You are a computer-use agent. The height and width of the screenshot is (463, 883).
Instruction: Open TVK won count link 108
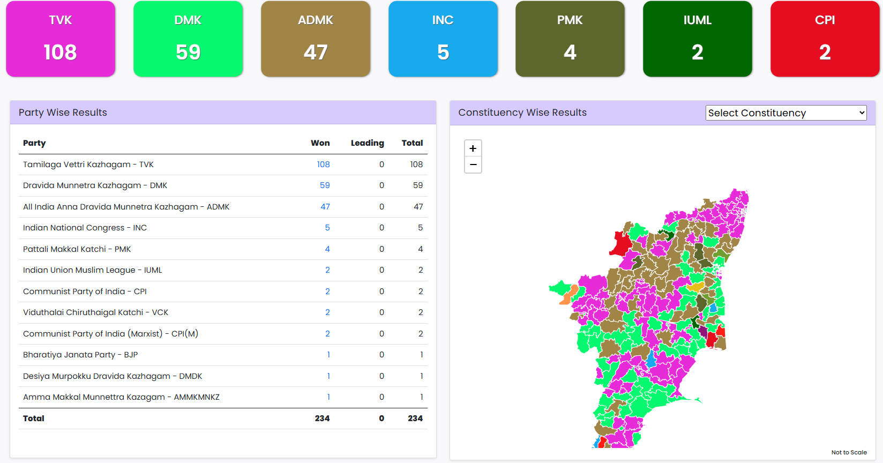pyautogui.click(x=323, y=165)
